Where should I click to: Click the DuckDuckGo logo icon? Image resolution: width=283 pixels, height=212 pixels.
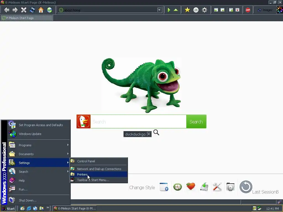pos(83,121)
